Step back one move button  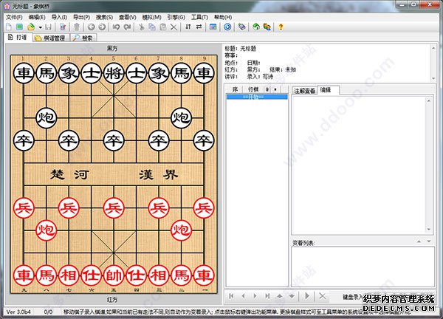pyautogui.click(x=243, y=296)
